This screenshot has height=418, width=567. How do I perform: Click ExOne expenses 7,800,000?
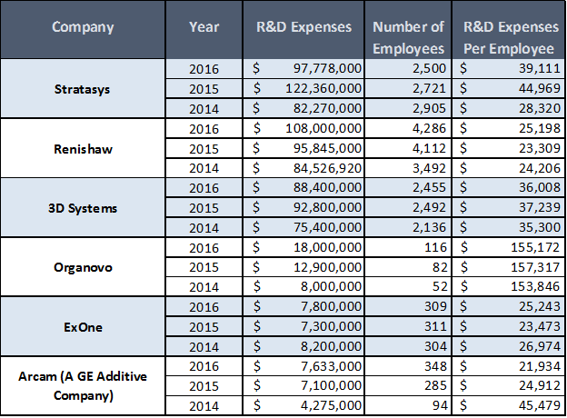tap(303, 306)
